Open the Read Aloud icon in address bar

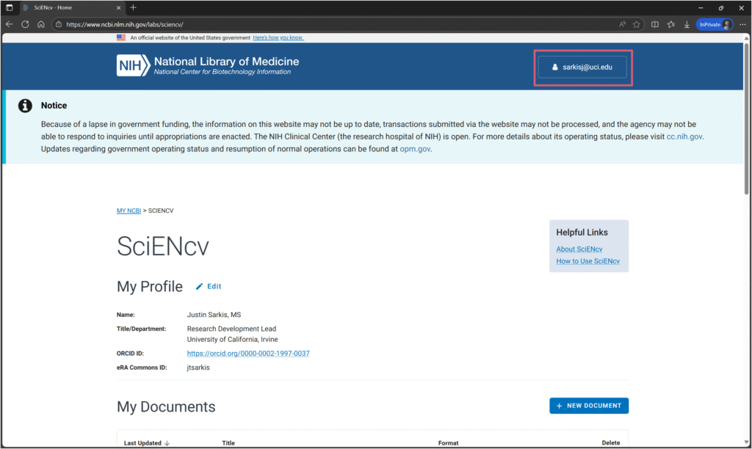point(622,24)
